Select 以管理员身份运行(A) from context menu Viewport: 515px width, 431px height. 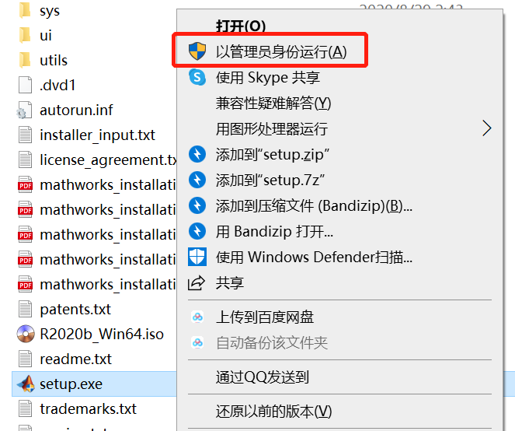[x=281, y=52]
